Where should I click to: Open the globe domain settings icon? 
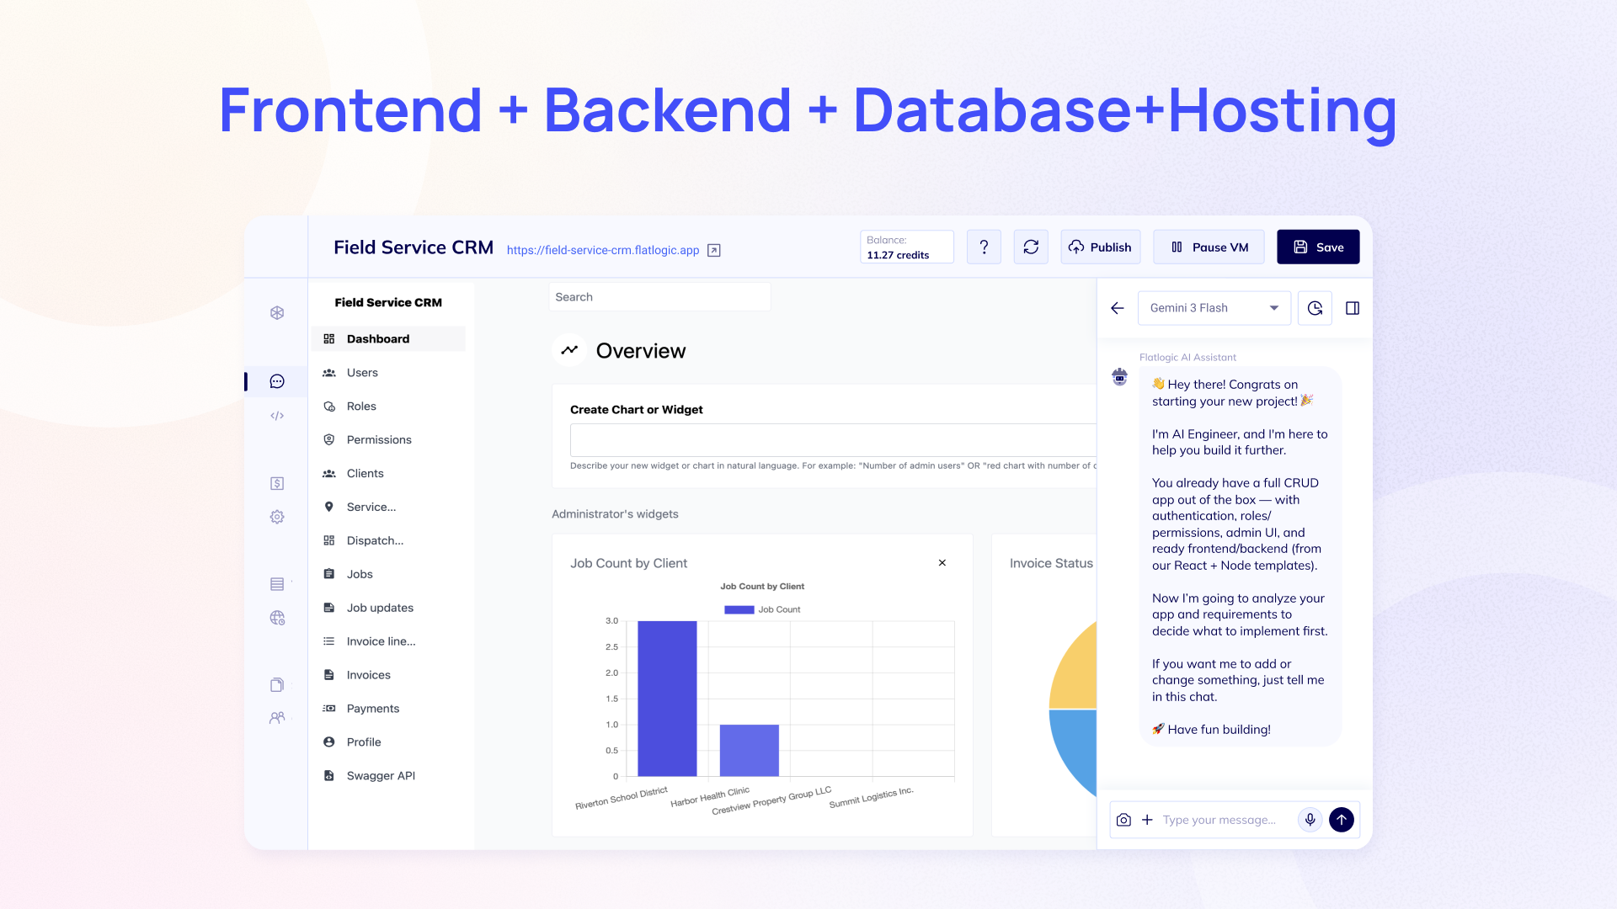pos(277,618)
